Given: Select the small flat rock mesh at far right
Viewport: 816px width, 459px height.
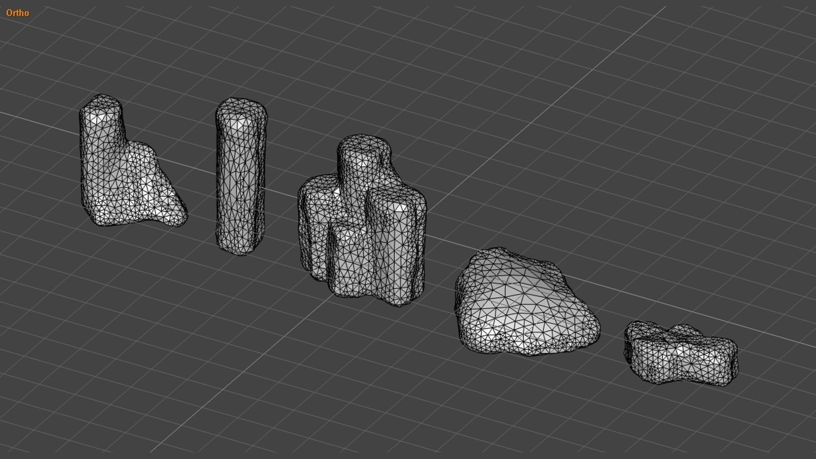Looking at the screenshot, I should point(681,354).
